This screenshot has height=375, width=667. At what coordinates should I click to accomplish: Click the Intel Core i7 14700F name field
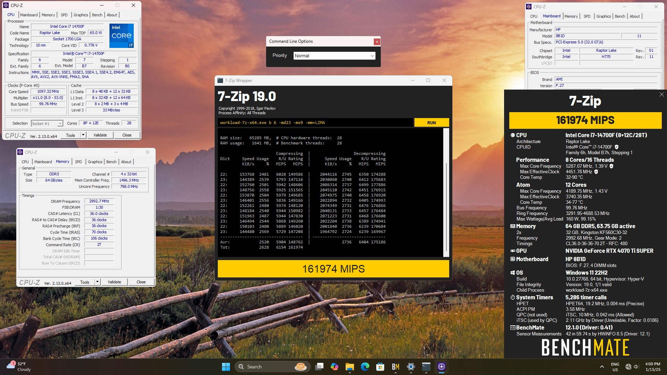pos(67,26)
